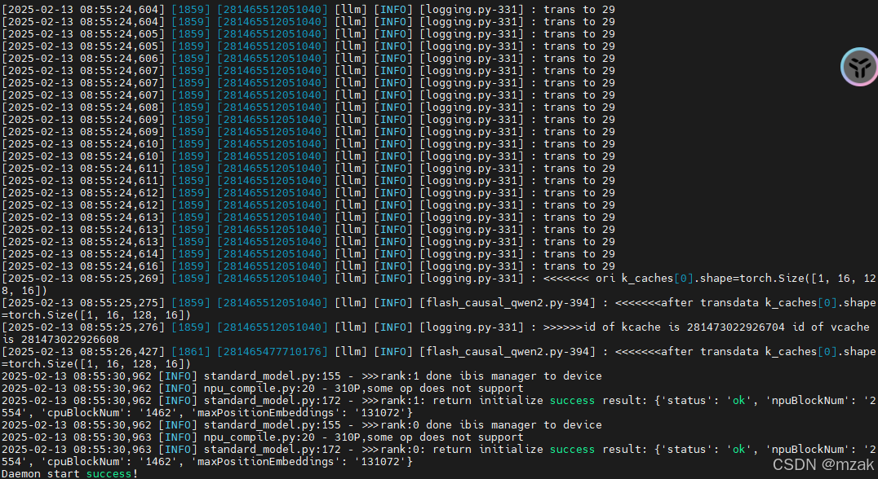Click the timestamp 08:55:24,616
Image resolution: width=878 pixels, height=479 pixels.
click(x=121, y=266)
